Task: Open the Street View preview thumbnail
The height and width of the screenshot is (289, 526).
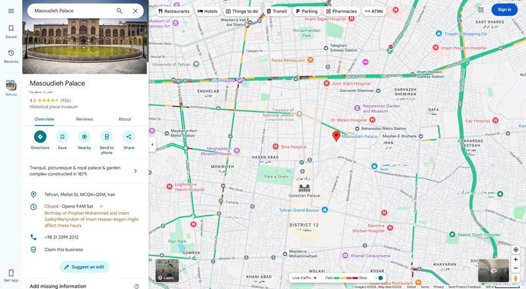Action: (494, 270)
